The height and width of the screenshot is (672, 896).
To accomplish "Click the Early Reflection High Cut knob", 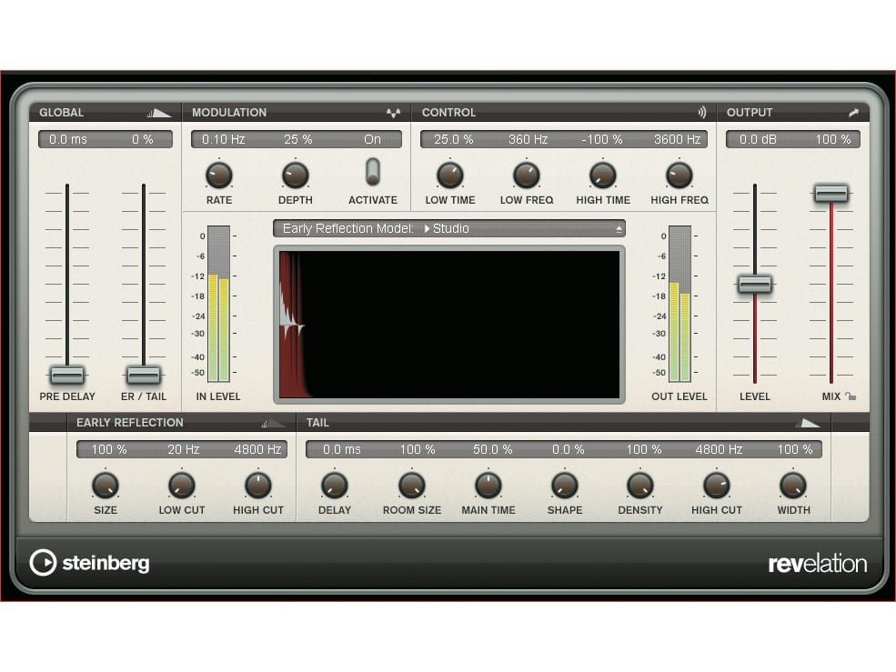I will pyautogui.click(x=258, y=486).
